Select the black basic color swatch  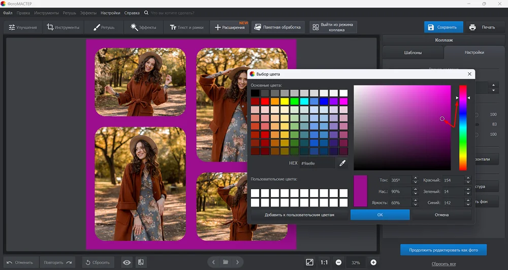(x=255, y=93)
